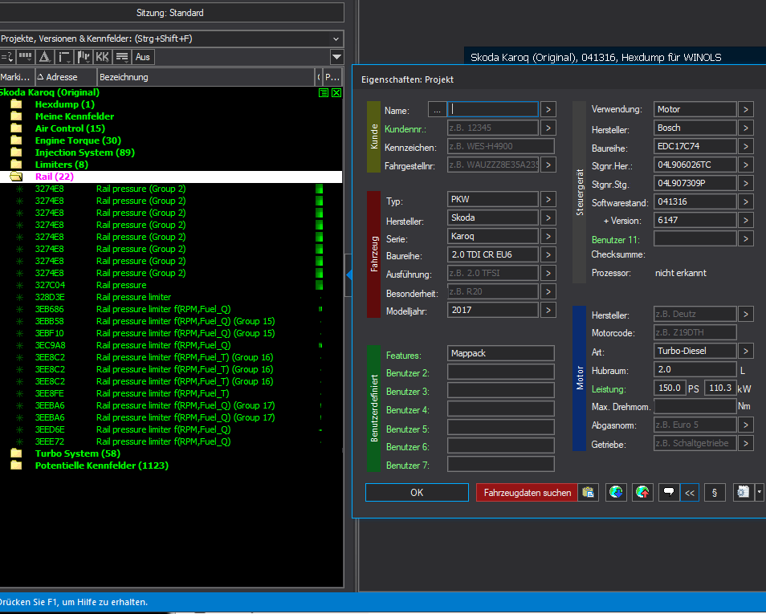Image resolution: width=766 pixels, height=614 pixels.
Task: Click the Fahrzeugdaten suchen button
Action: coord(527,493)
